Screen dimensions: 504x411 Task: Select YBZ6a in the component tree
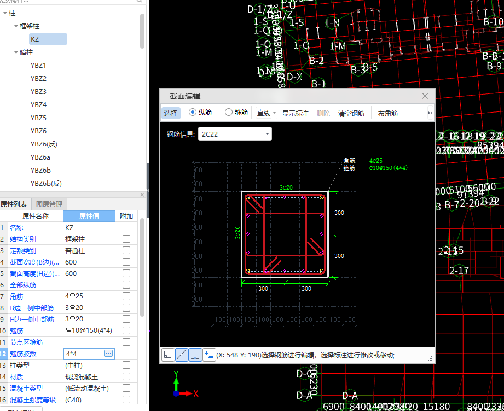click(40, 157)
